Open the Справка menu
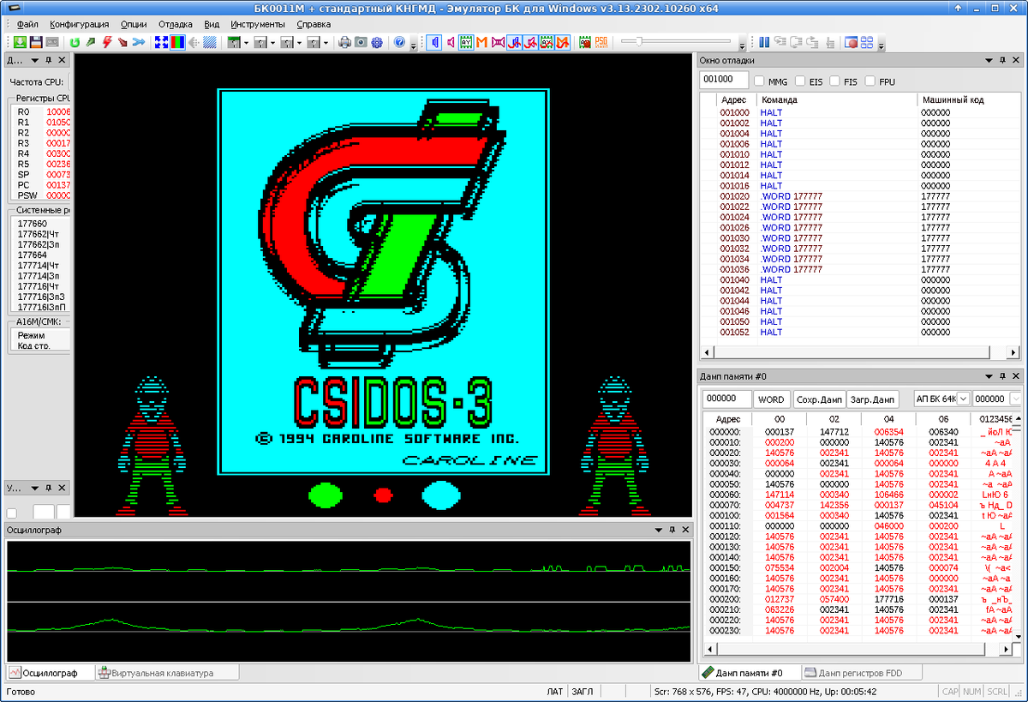Screen dimensions: 1028x702 coord(314,25)
